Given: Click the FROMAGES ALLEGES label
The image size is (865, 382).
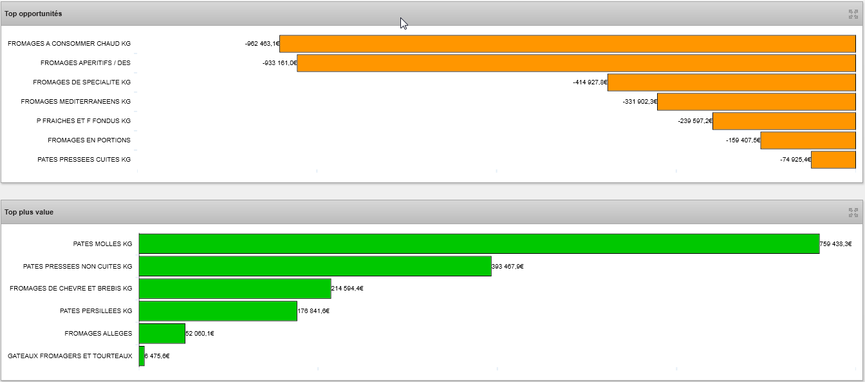Looking at the screenshot, I should [x=98, y=334].
